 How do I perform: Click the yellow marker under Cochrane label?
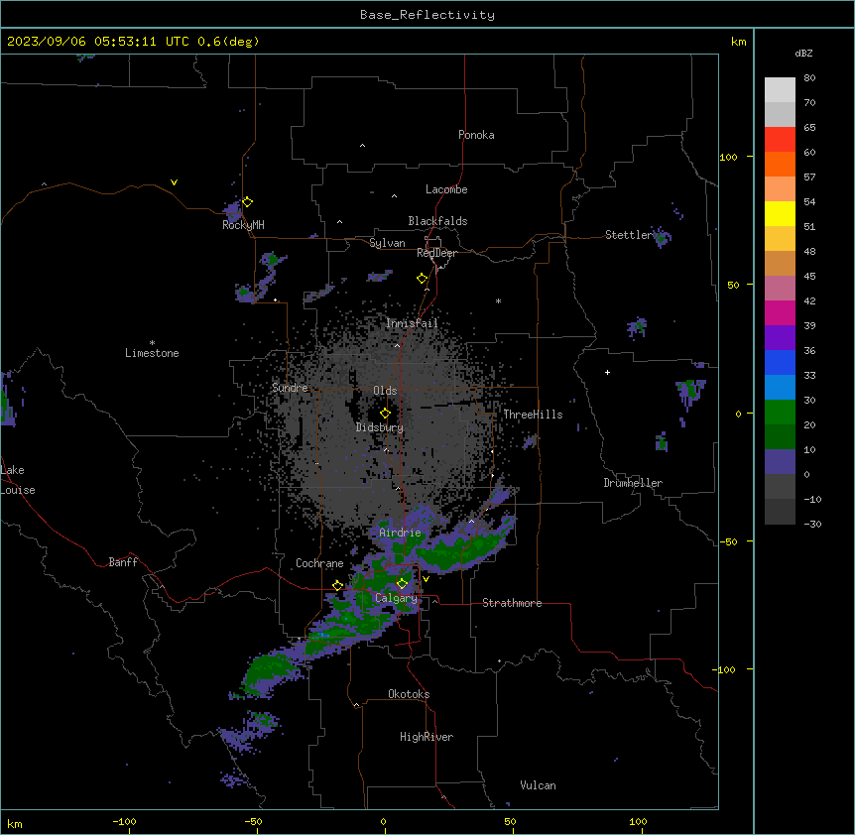(x=337, y=586)
